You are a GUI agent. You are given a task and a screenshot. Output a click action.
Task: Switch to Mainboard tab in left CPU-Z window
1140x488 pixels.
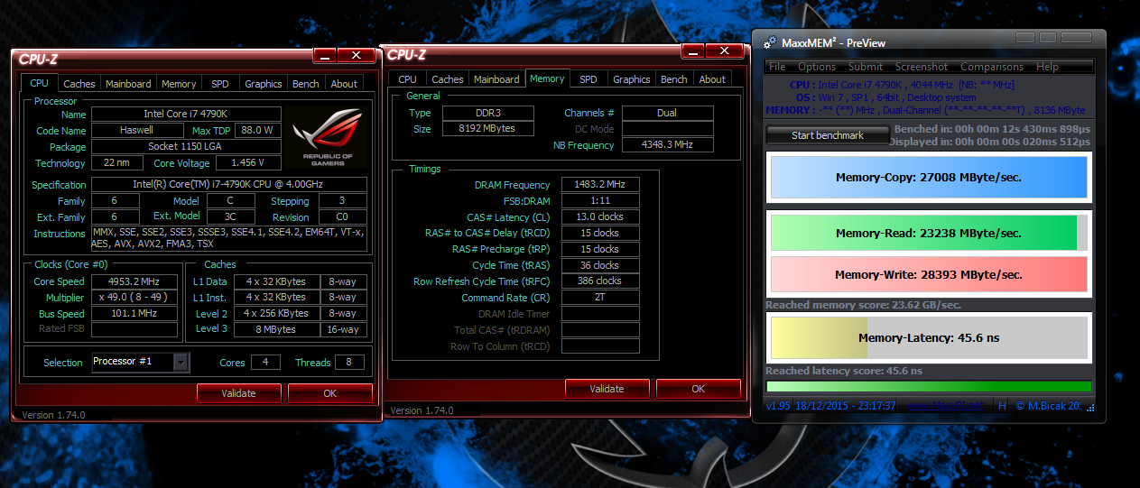(128, 84)
